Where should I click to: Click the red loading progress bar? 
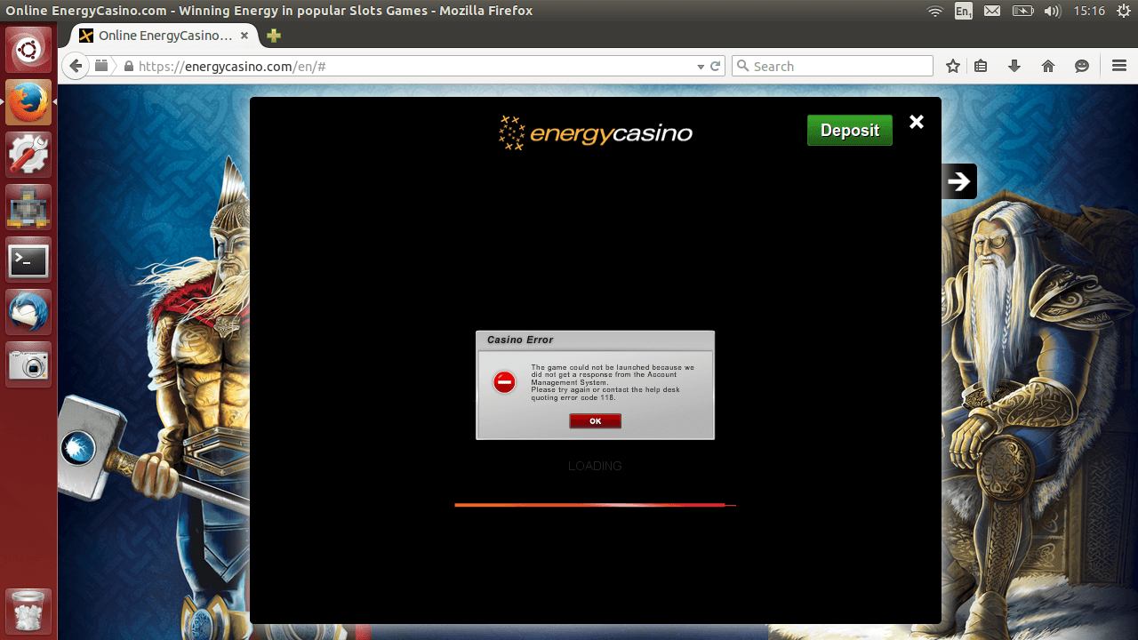595,505
